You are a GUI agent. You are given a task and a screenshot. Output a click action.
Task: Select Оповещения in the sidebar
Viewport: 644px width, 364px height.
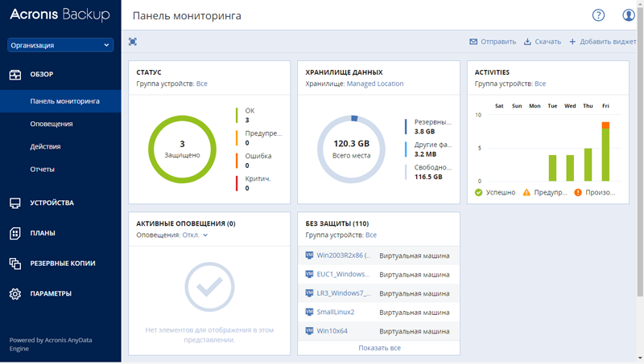pos(52,124)
